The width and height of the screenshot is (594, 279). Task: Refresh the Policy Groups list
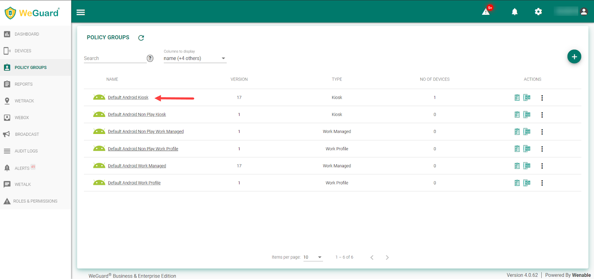pos(141,38)
